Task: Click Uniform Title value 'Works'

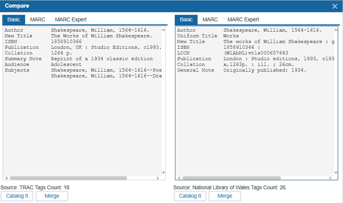Action: pos(231,36)
